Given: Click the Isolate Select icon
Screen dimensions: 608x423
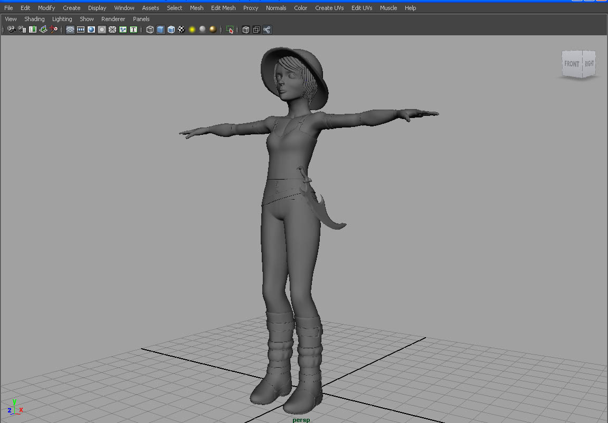Looking at the screenshot, I should point(230,30).
